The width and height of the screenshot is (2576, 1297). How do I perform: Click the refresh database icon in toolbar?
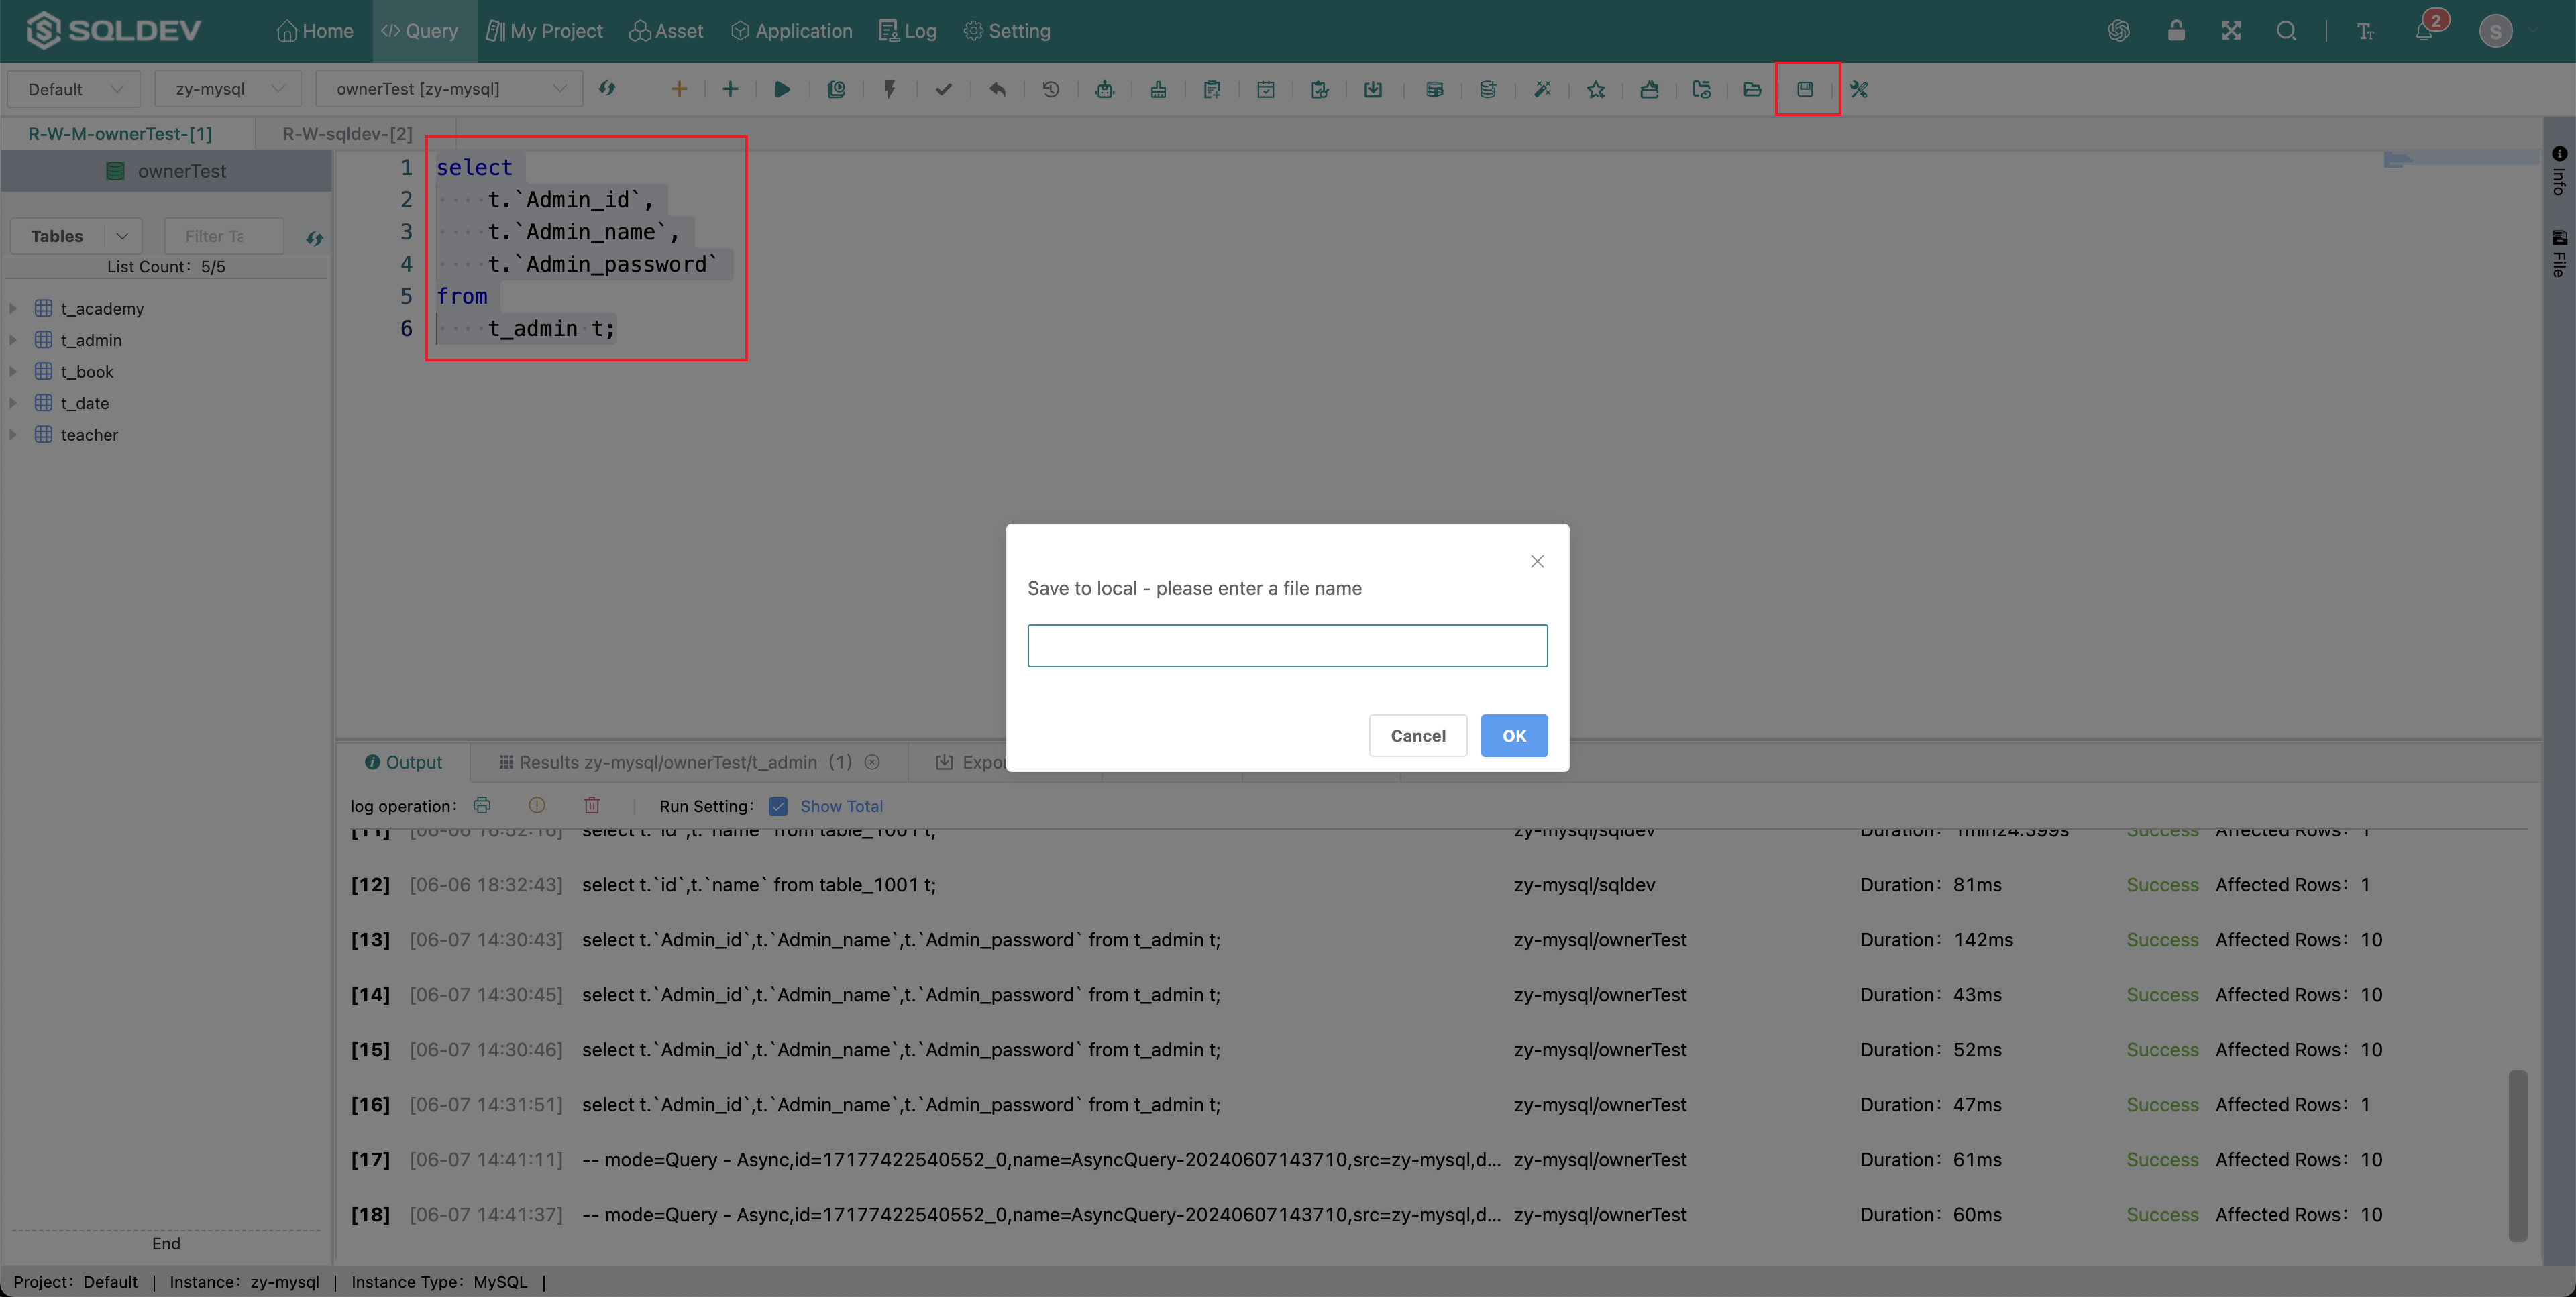coord(607,88)
